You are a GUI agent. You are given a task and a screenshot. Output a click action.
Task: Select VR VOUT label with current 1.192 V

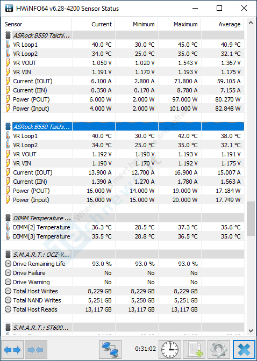coord(24,154)
